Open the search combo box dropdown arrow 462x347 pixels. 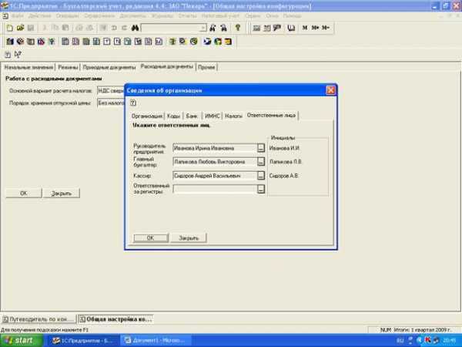[203, 28]
